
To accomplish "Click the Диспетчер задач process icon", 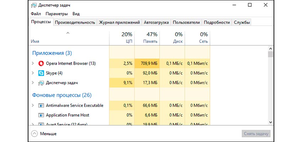I will coord(41,83).
